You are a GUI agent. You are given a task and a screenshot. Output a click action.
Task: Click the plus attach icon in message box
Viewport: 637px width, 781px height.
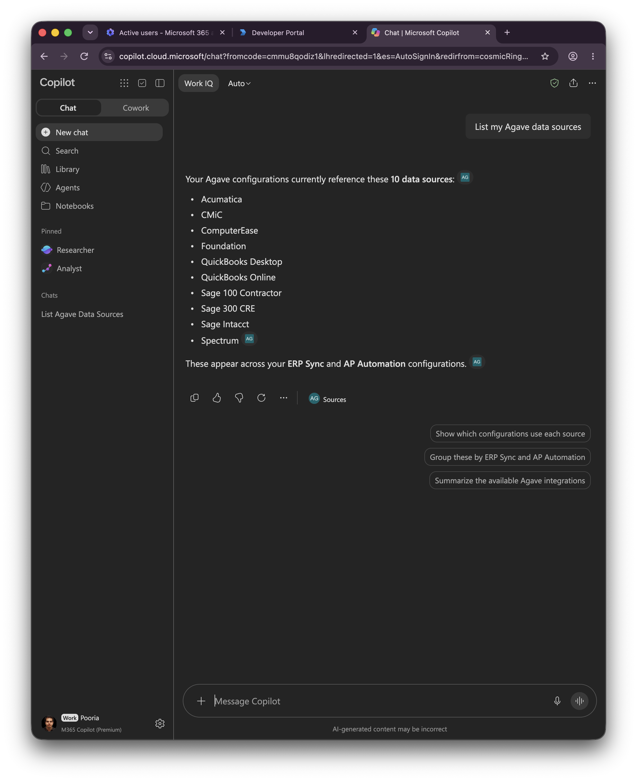tap(201, 701)
